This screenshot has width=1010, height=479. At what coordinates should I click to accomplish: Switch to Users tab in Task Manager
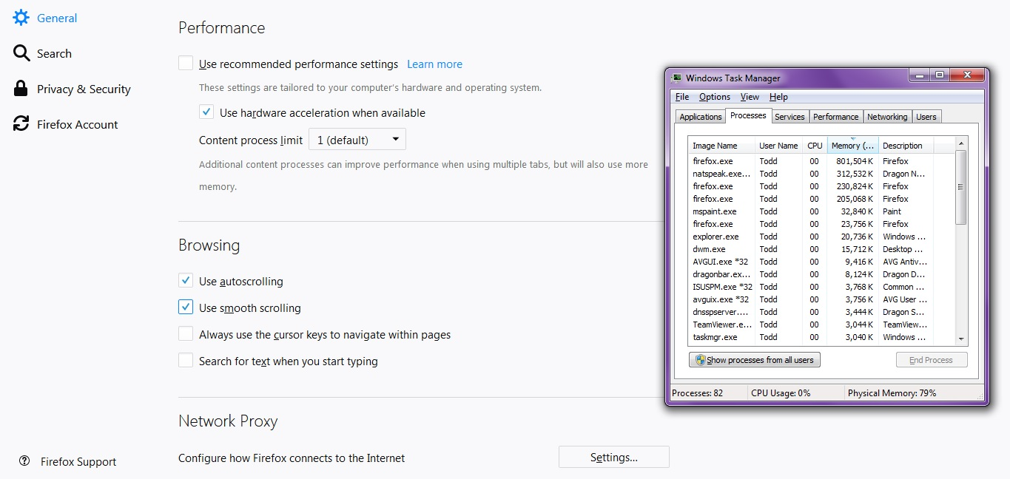(926, 117)
